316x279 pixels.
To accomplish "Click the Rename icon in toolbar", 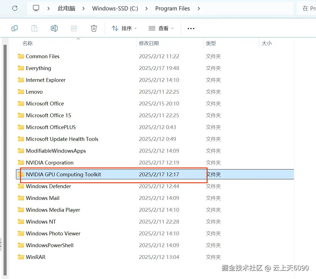I will tap(54, 28).
